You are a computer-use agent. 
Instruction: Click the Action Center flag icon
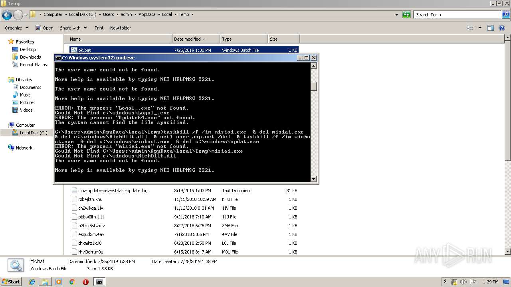coord(473,282)
